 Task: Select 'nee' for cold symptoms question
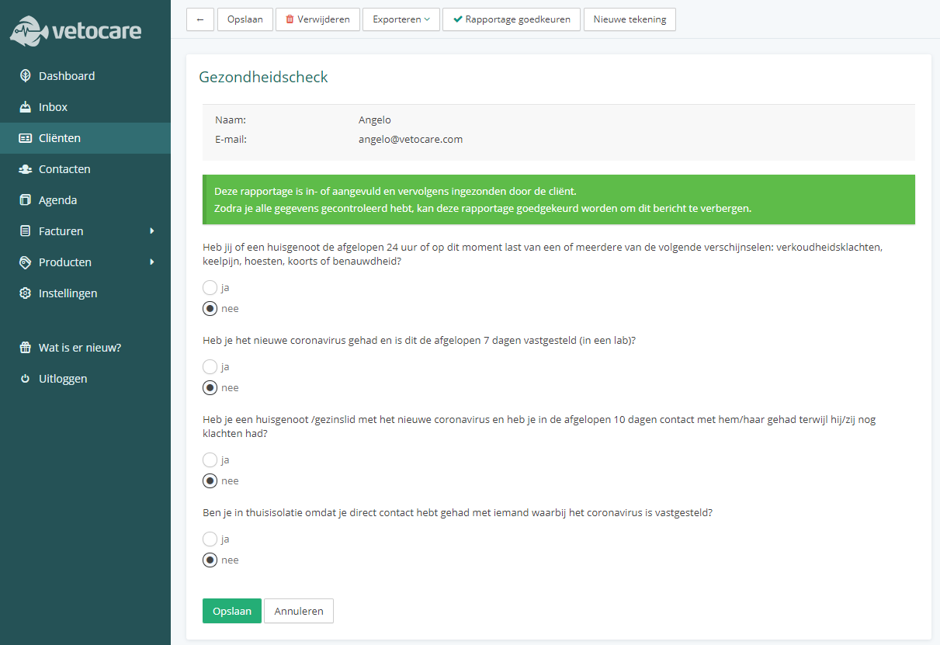(210, 308)
